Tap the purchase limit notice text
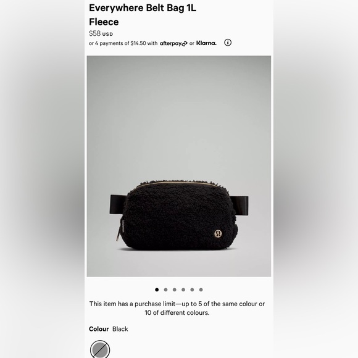Screen dimensions: 358x358 pyautogui.click(x=177, y=308)
